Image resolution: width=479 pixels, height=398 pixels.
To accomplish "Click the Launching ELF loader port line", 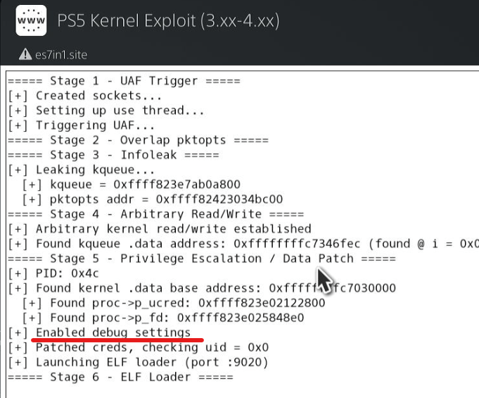I will tap(138, 362).
